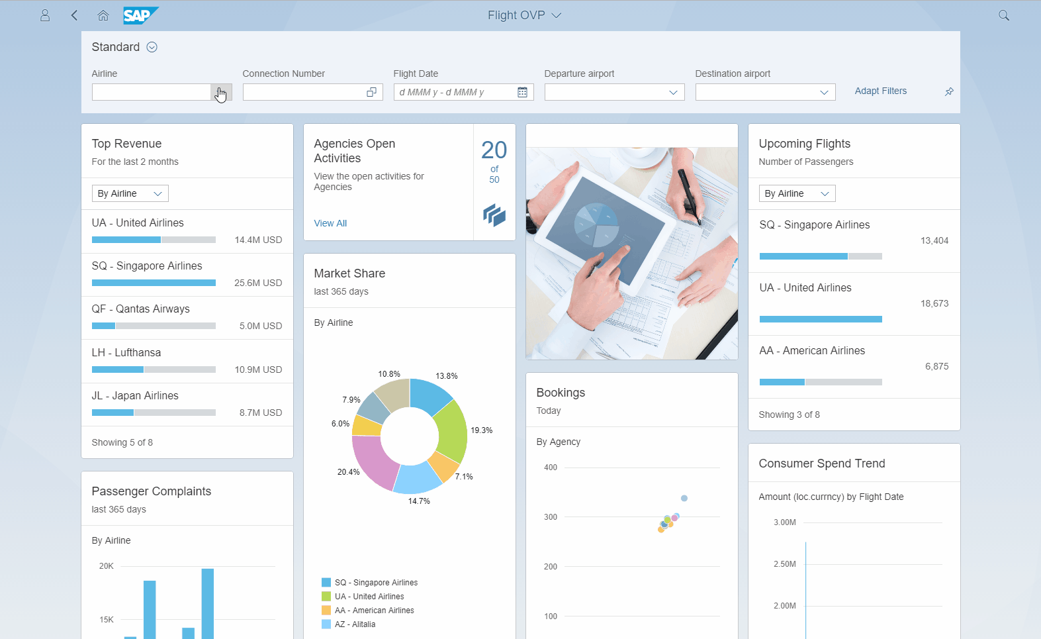
Task: Click SQ - Singapore Airlines legend swatch
Action: [x=326, y=583]
